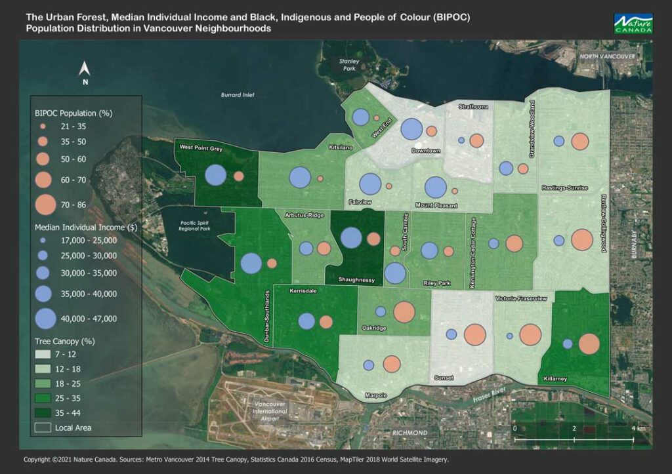Click Renfrew-Collingwood's orange BIPOC circle
The width and height of the screenshot is (672, 474).
click(582, 240)
